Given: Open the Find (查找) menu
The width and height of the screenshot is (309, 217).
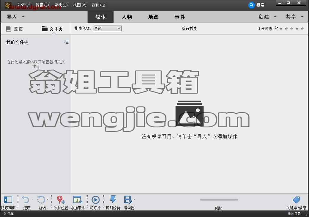Looking at the screenshot, I should click(61, 5).
